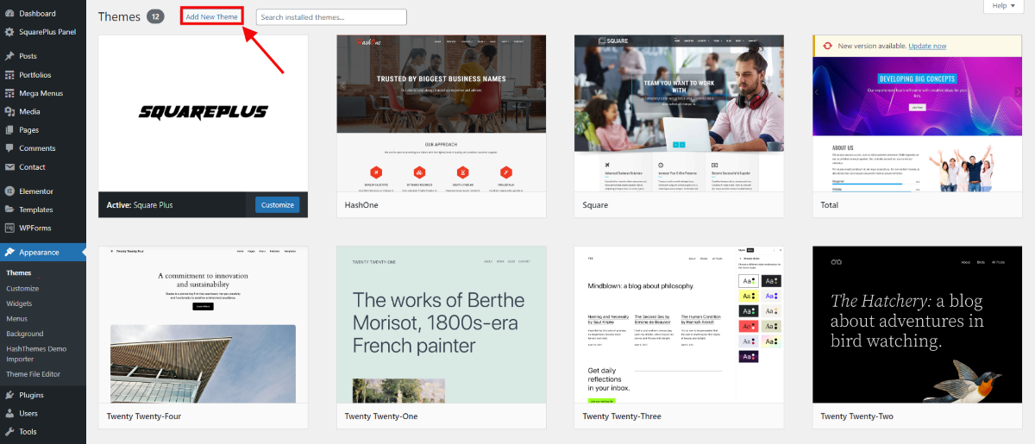
Task: Open the Twenty Twenty-Four theme screenshot
Action: click(x=203, y=324)
